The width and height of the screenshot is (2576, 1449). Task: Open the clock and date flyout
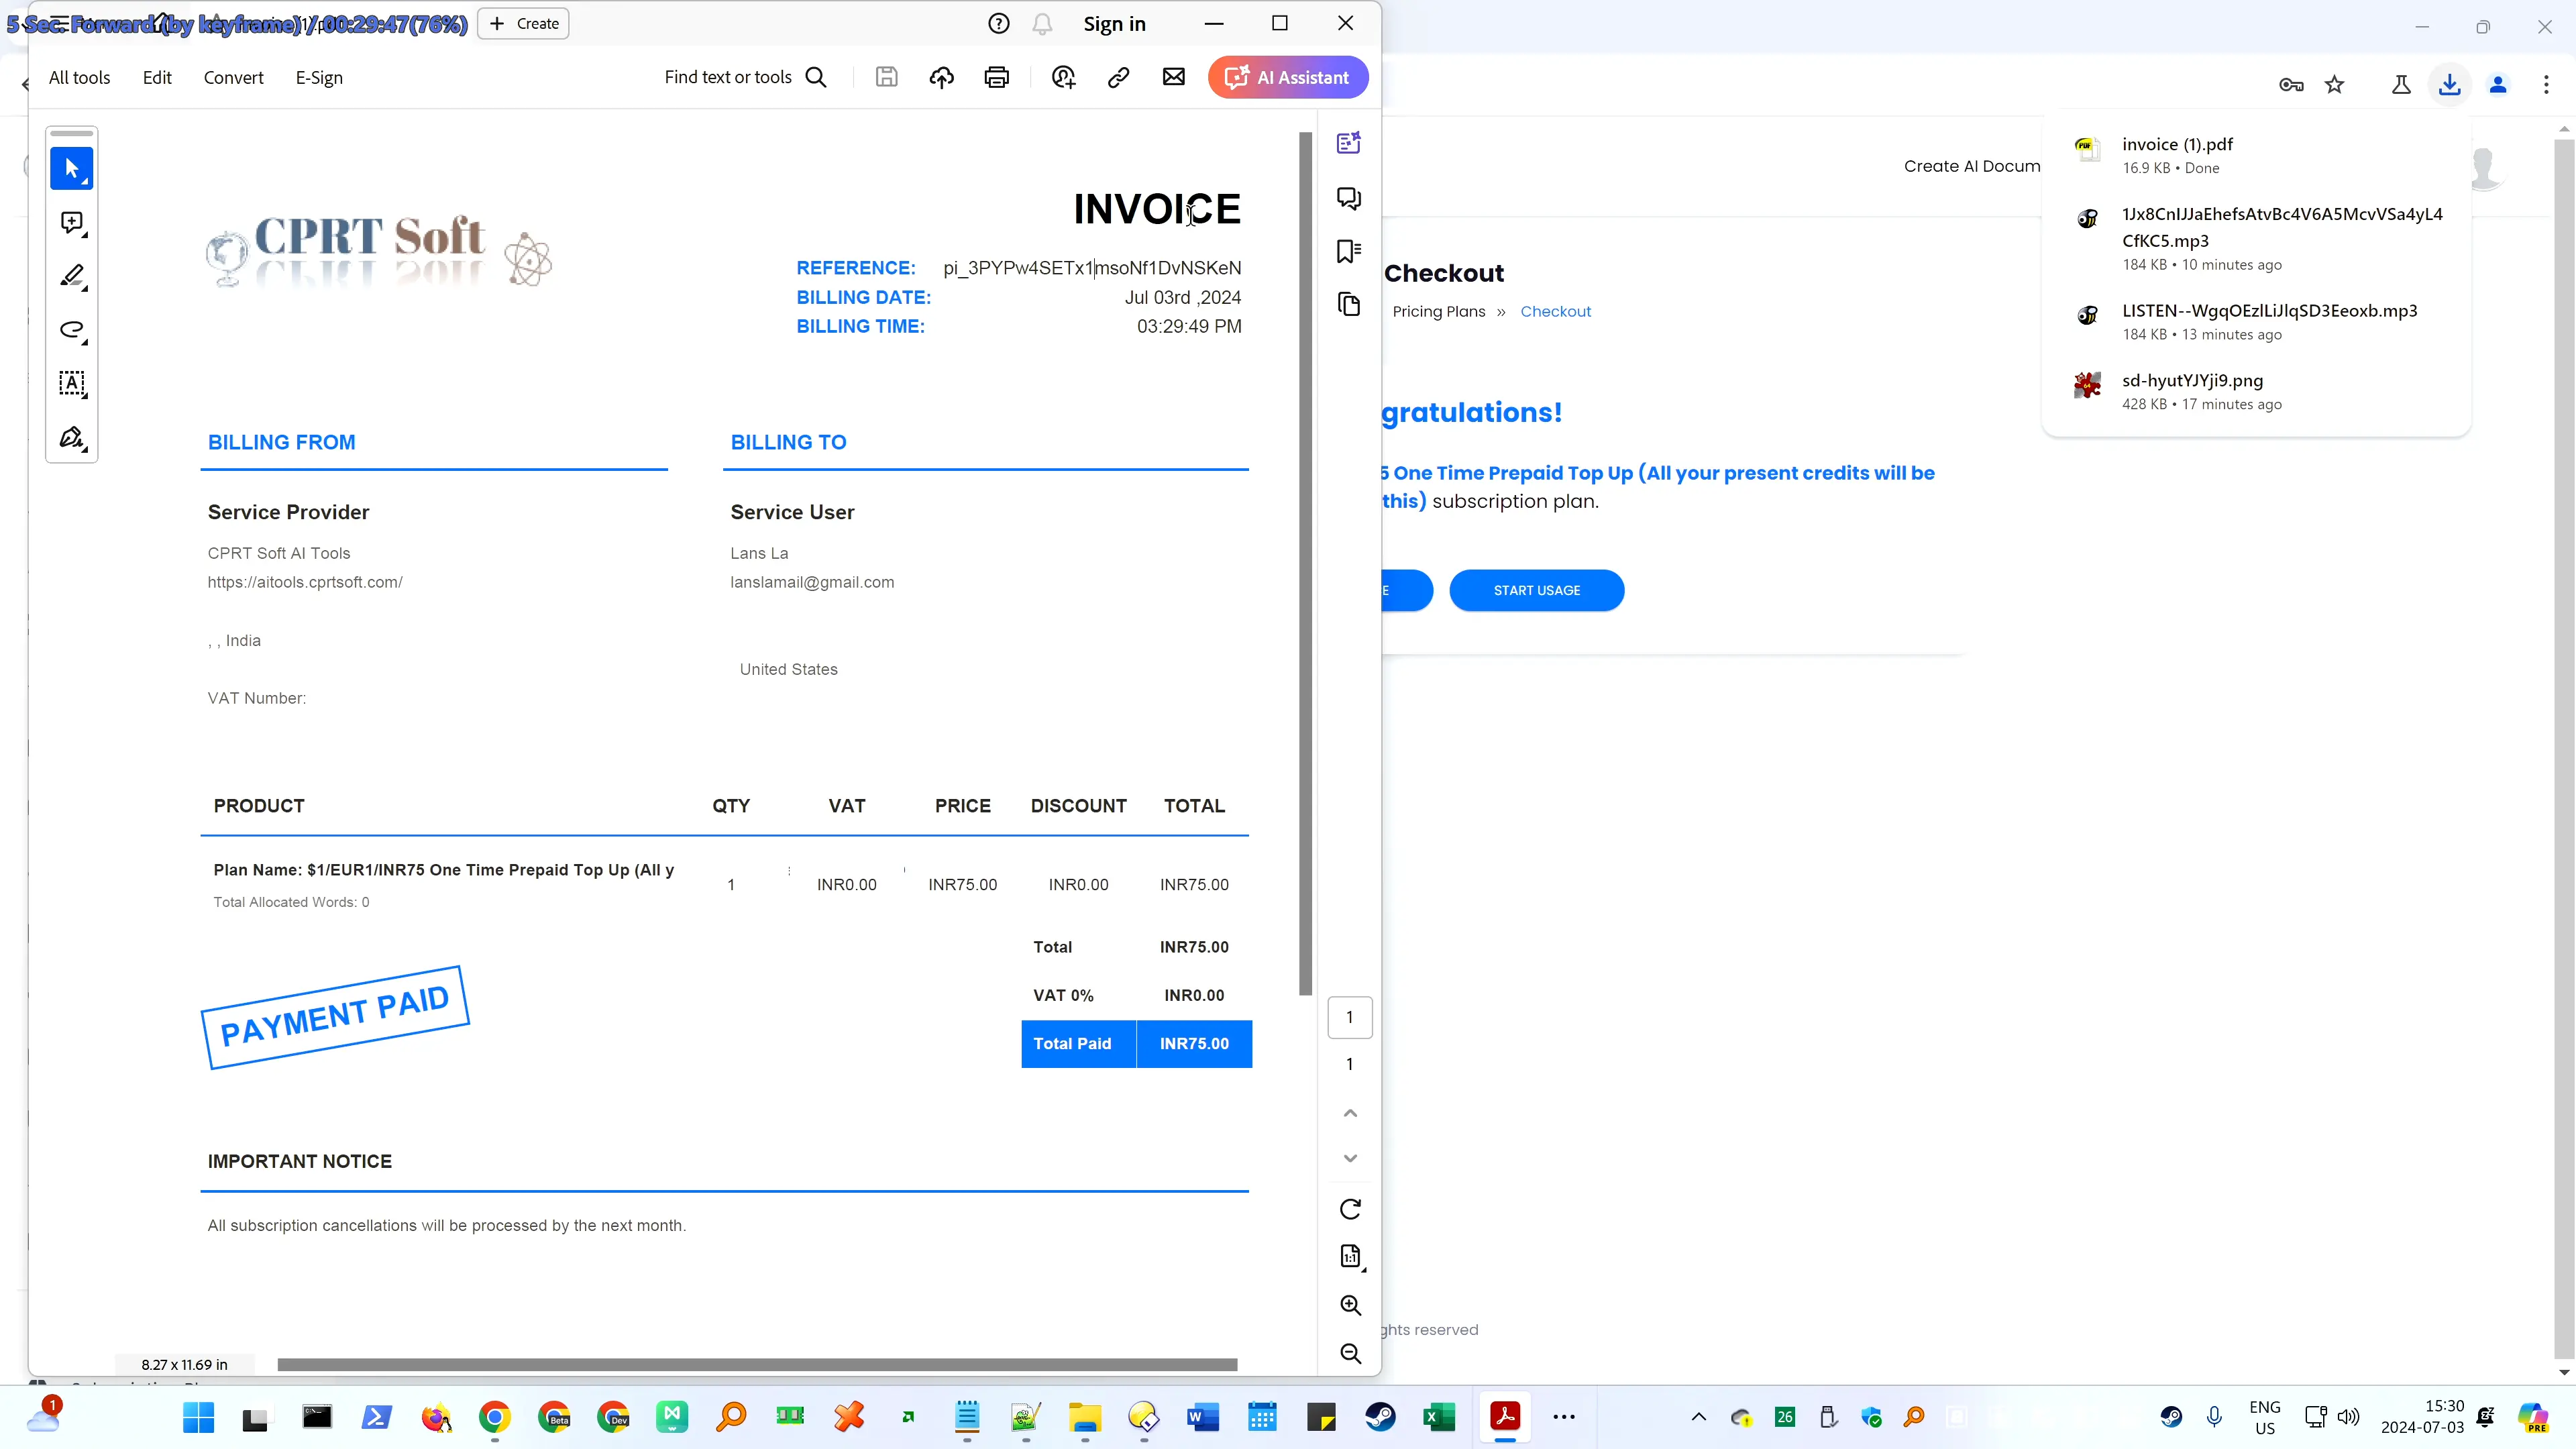click(x=2422, y=1417)
